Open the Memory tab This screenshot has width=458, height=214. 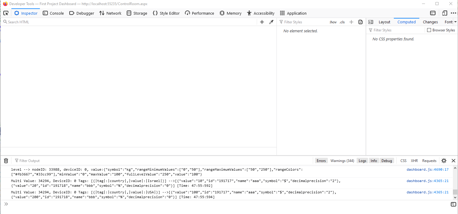point(230,13)
